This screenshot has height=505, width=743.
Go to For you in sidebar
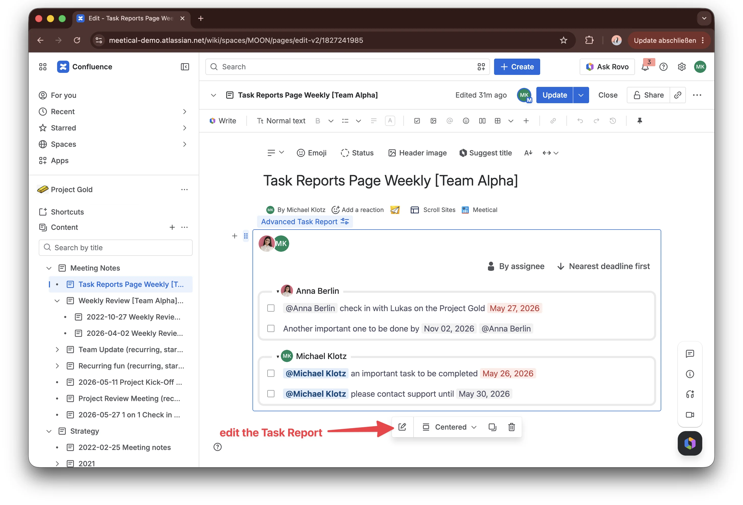pyautogui.click(x=63, y=95)
